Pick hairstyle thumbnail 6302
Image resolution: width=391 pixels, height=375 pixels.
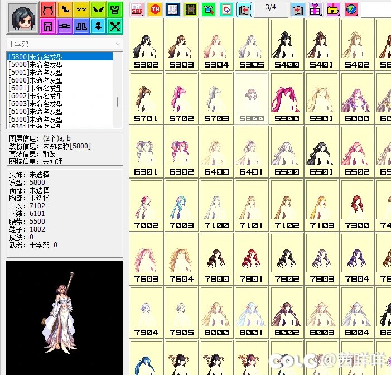pos(181,152)
